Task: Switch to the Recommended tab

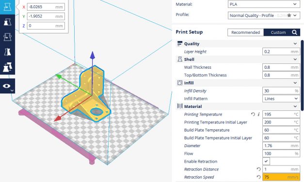Action: pyautogui.click(x=245, y=32)
